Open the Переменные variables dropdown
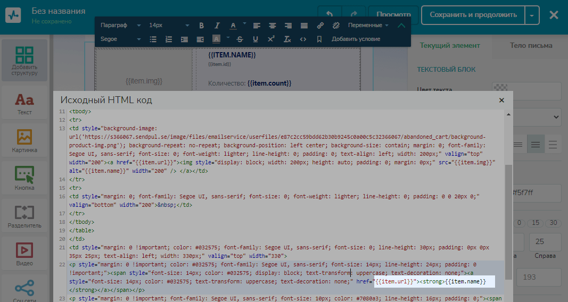Viewport: 568px width, 302px height. 368,26
